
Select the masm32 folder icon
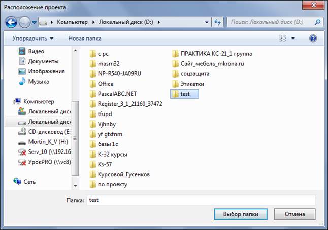93,64
